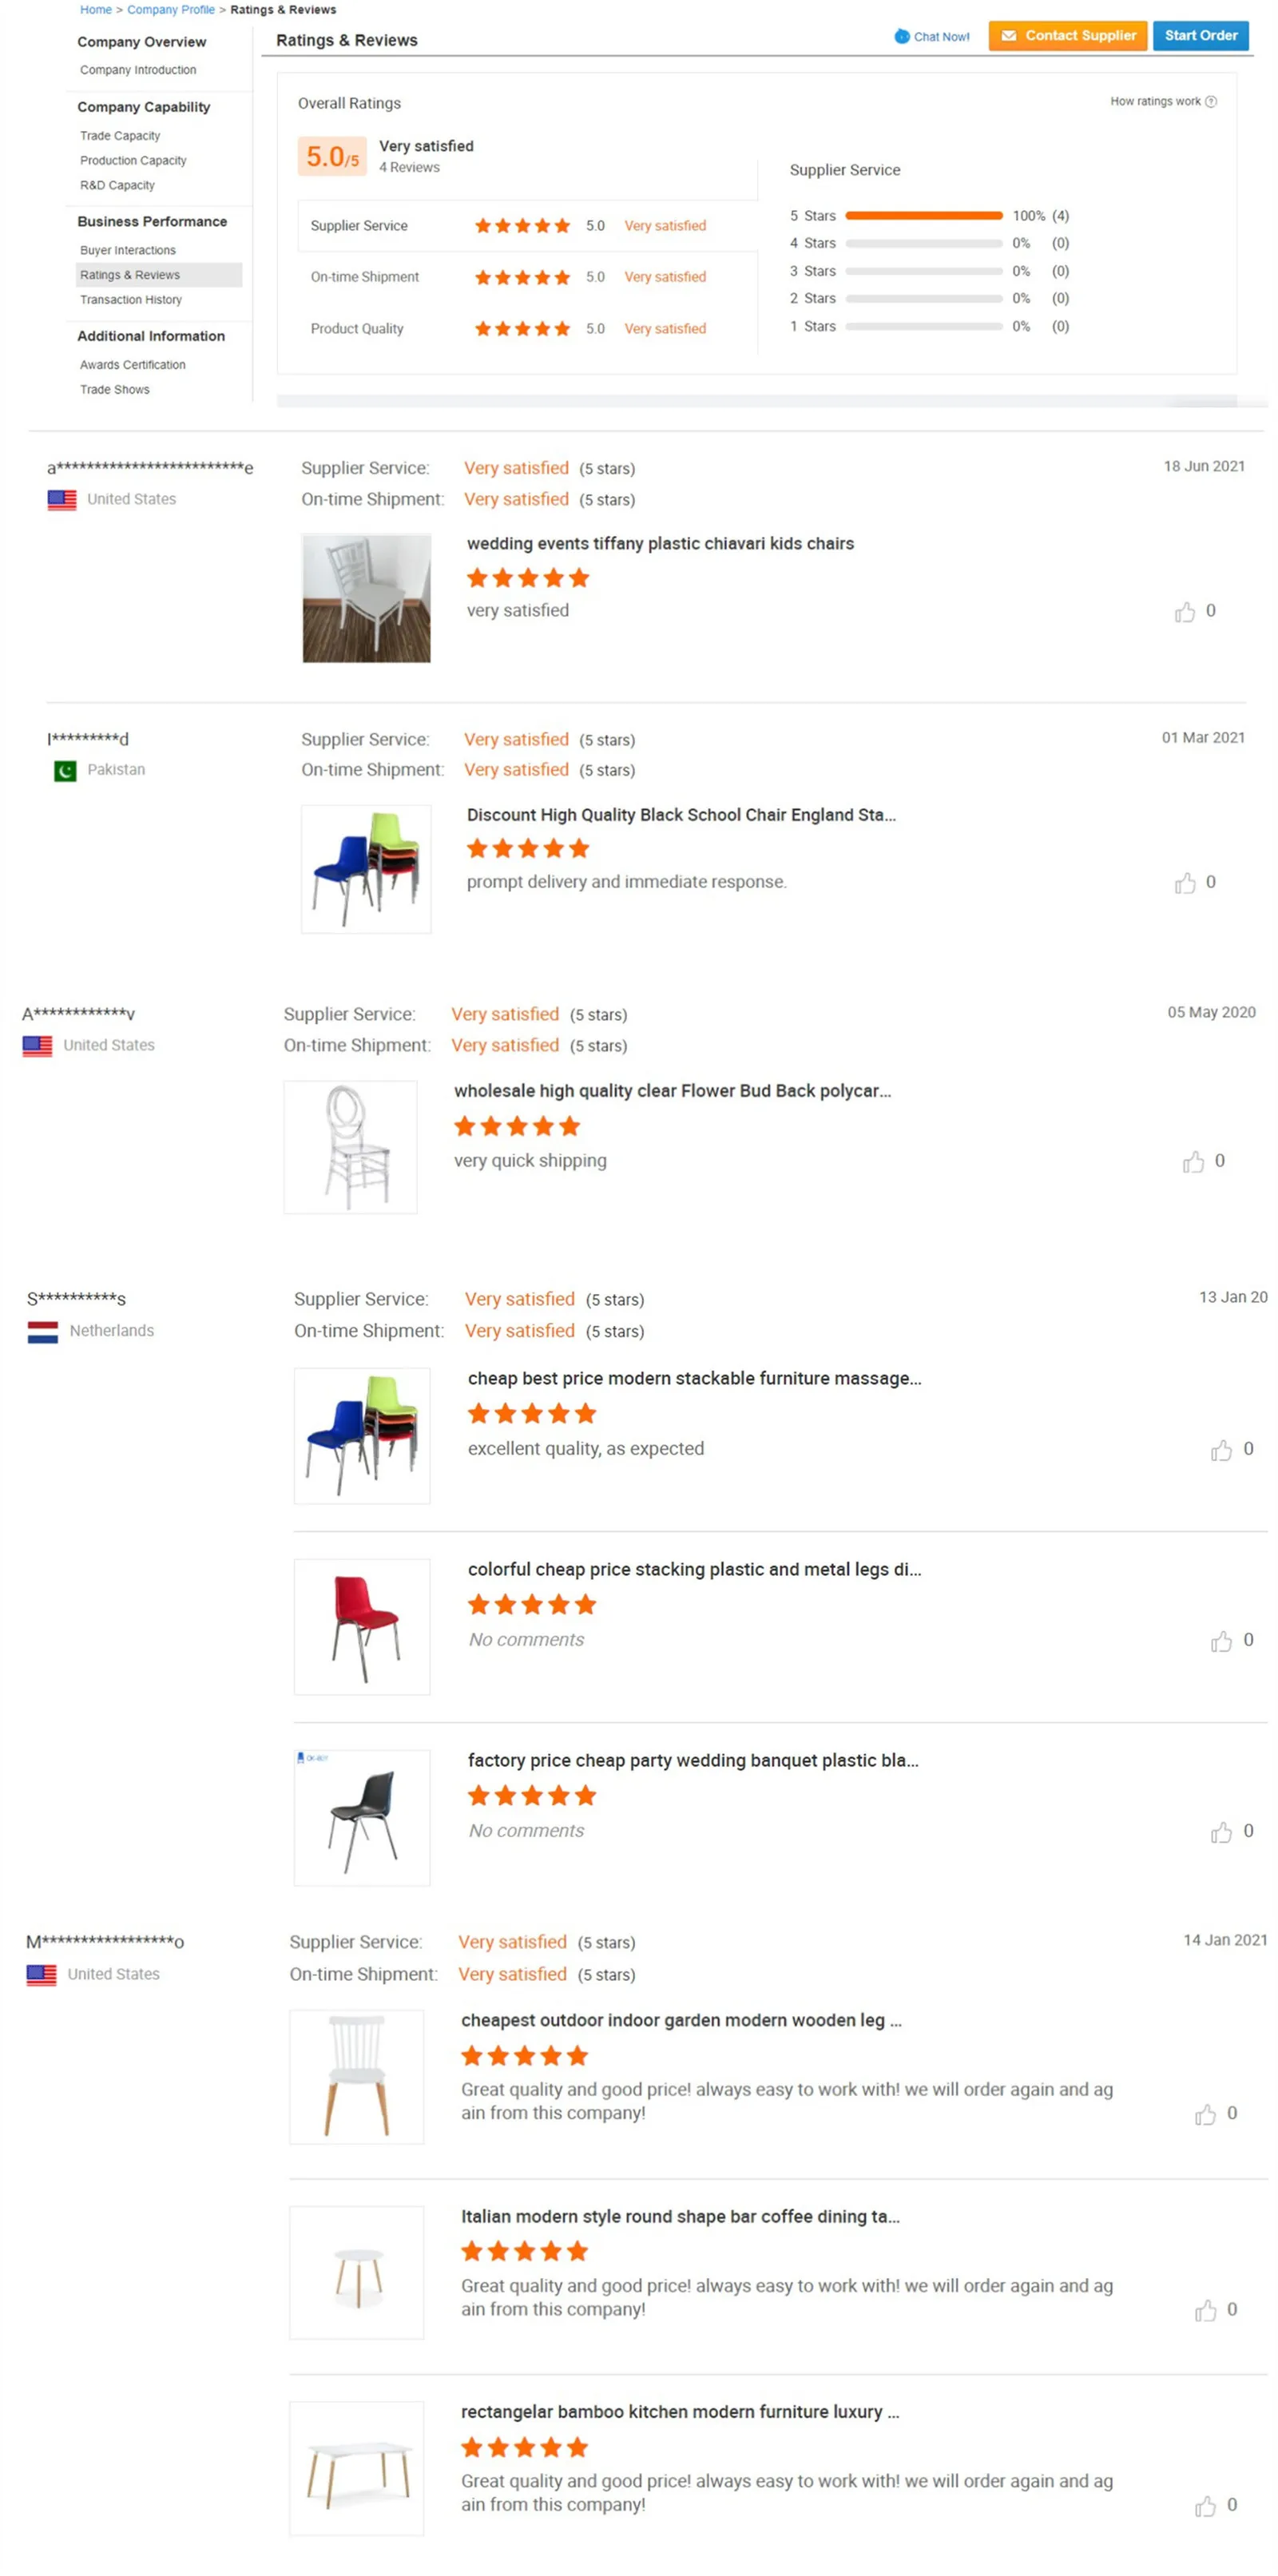This screenshot has width=1278, height=2576.
Task: Thumbs-up the Italian round coffee table review
Action: pos(1204,2310)
